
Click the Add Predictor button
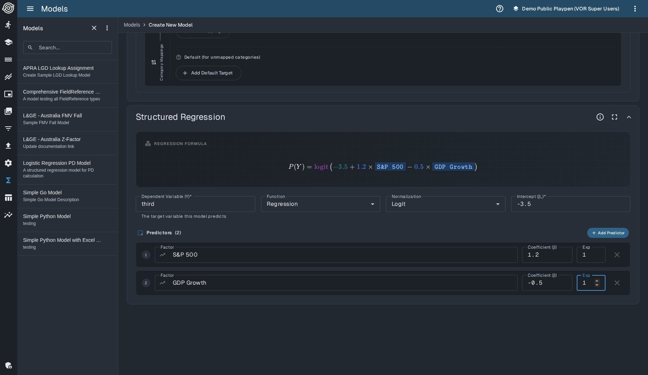click(608, 233)
